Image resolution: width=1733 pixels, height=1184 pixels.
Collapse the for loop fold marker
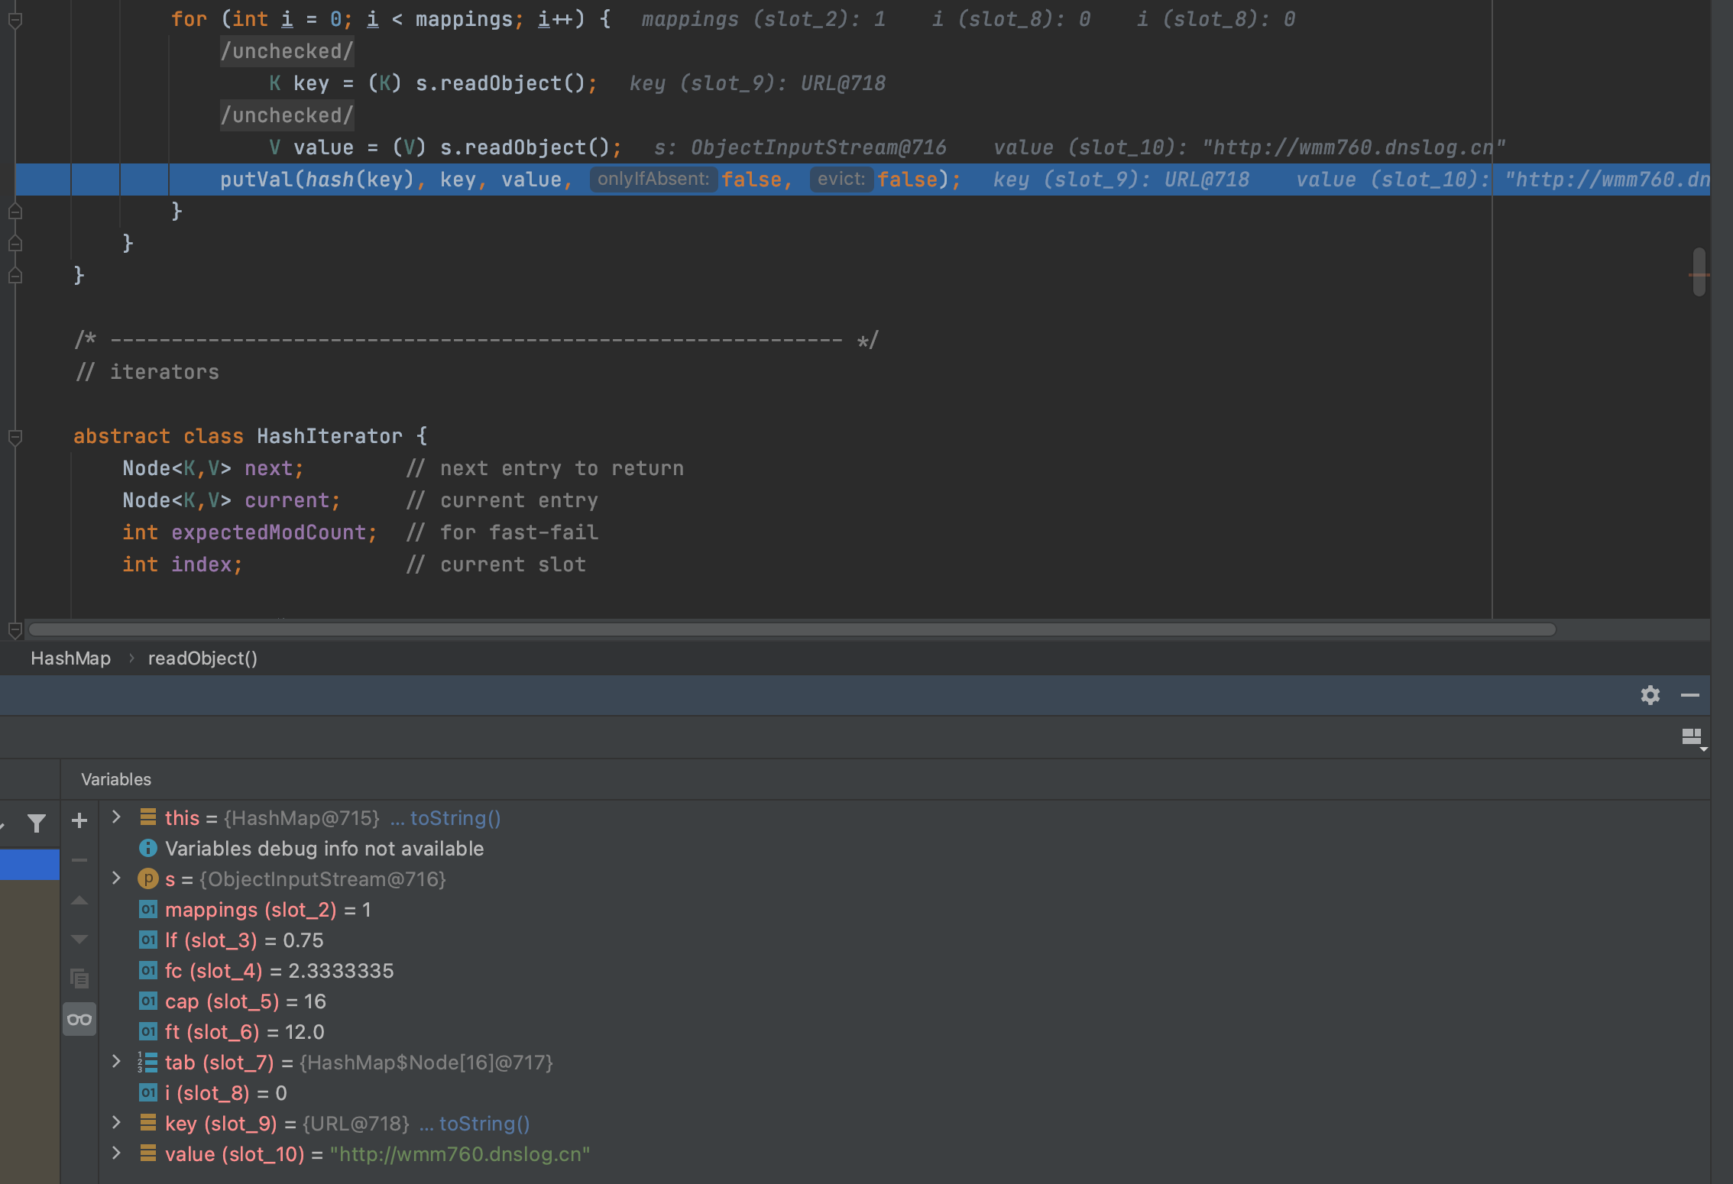pyautogui.click(x=15, y=21)
